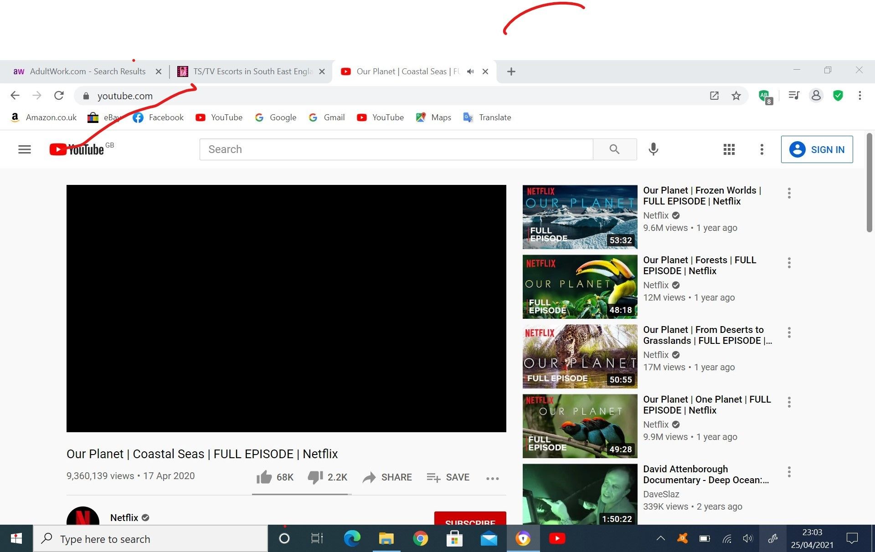Open From Deserts to Grasslands thumbnail

[580, 356]
